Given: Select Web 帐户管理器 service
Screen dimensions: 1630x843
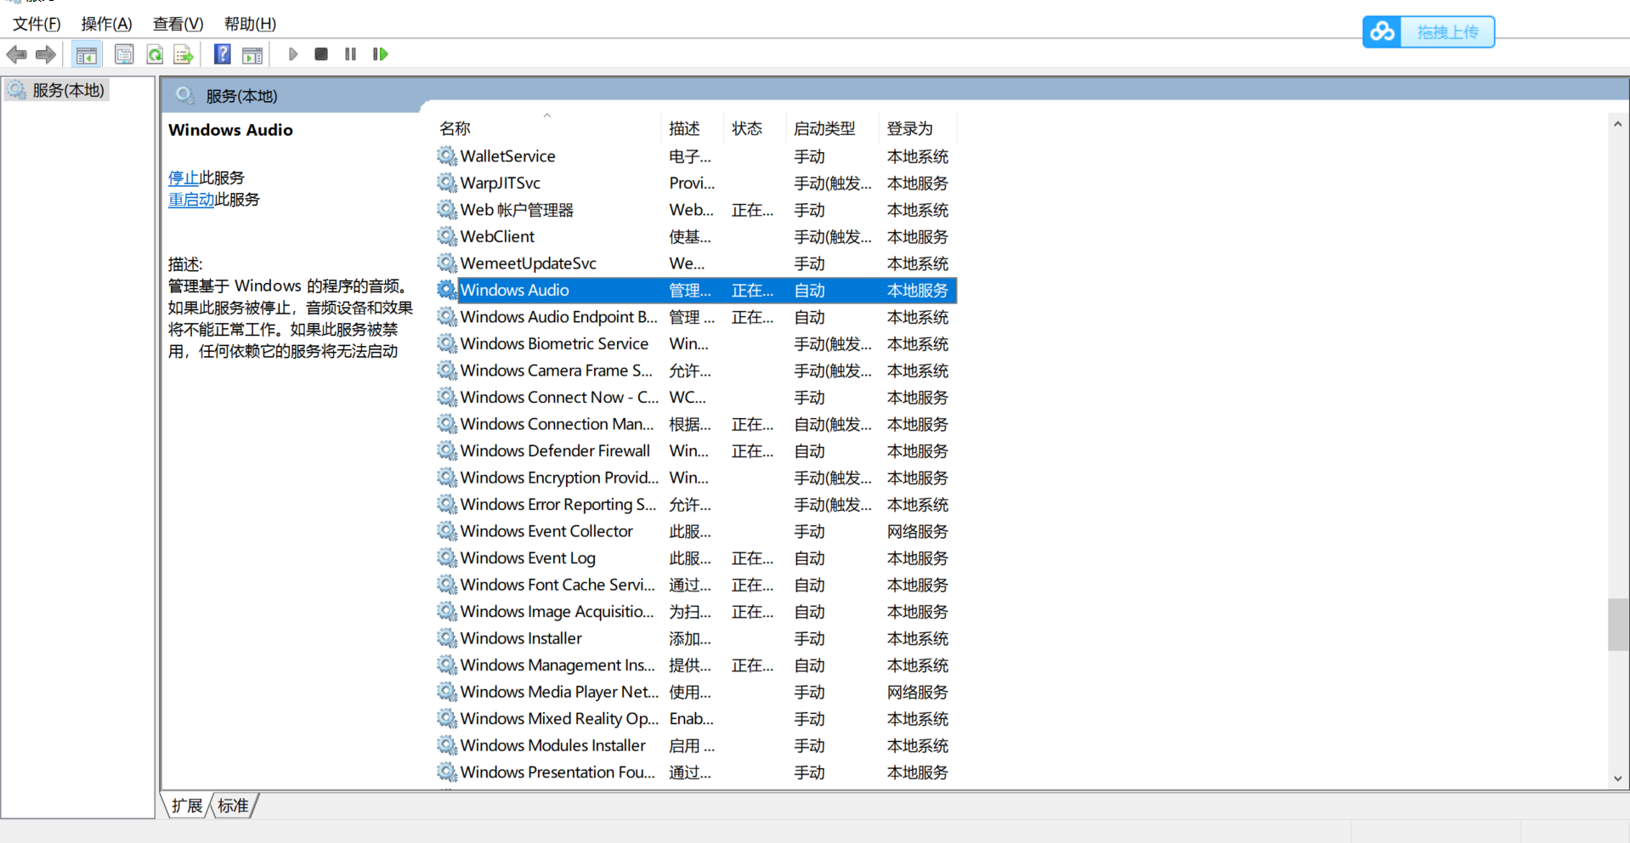Looking at the screenshot, I should pyautogui.click(x=696, y=210).
